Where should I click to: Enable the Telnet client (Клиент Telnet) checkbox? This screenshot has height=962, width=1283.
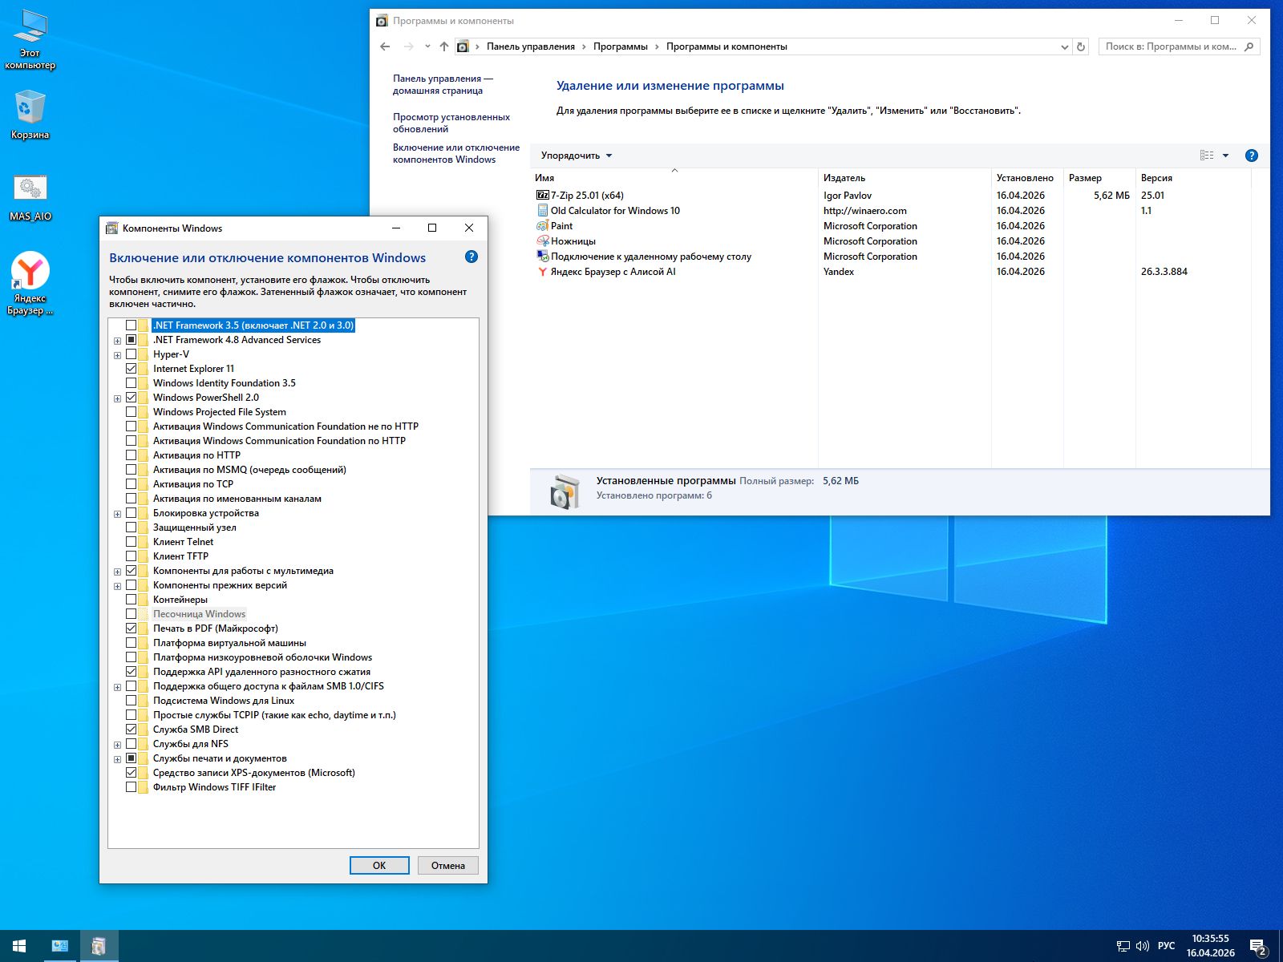132,542
